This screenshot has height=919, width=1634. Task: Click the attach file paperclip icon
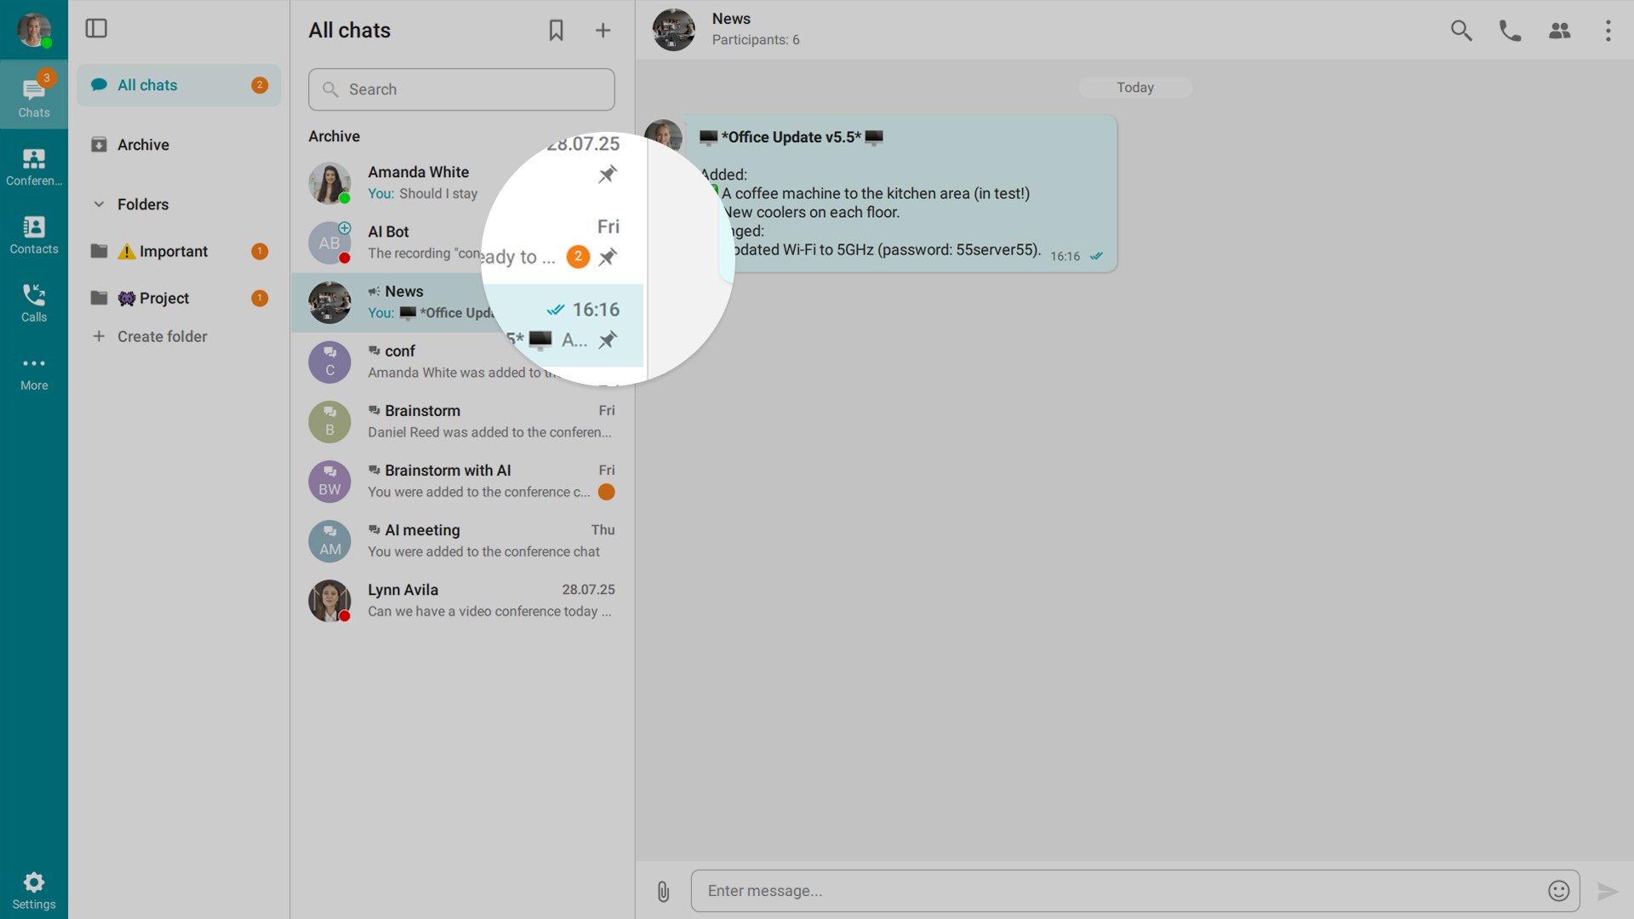664,891
